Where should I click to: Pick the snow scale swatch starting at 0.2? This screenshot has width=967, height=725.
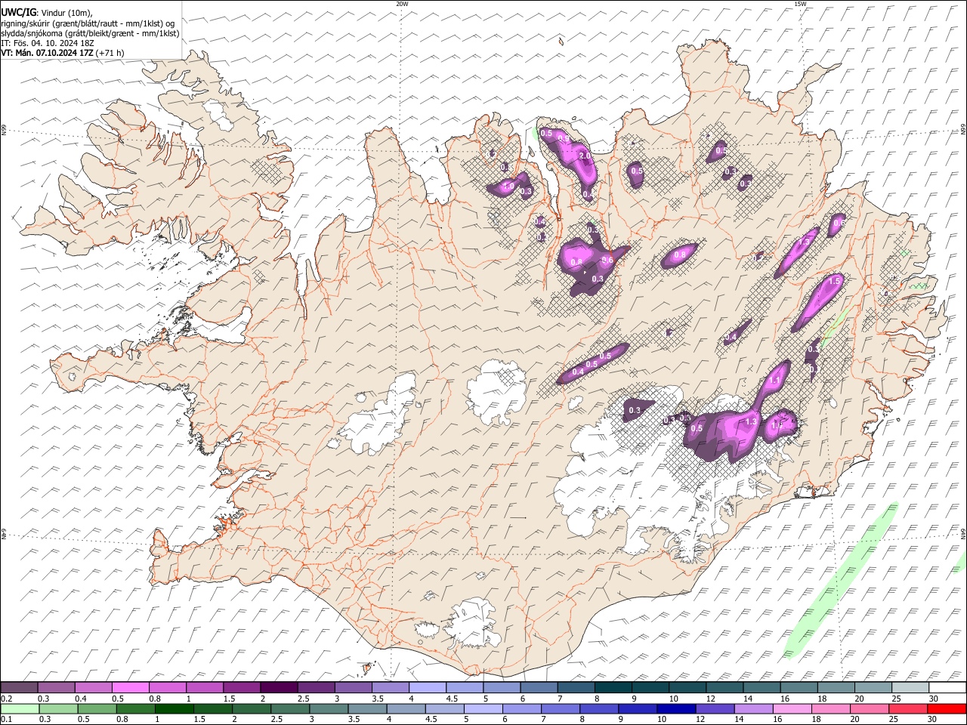[19, 688]
